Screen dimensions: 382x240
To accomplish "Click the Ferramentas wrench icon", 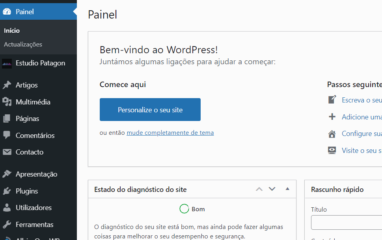I will [x=7, y=225].
